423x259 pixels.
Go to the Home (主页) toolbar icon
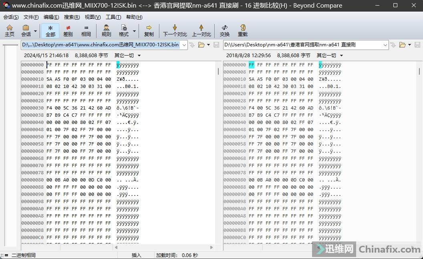click(x=10, y=30)
